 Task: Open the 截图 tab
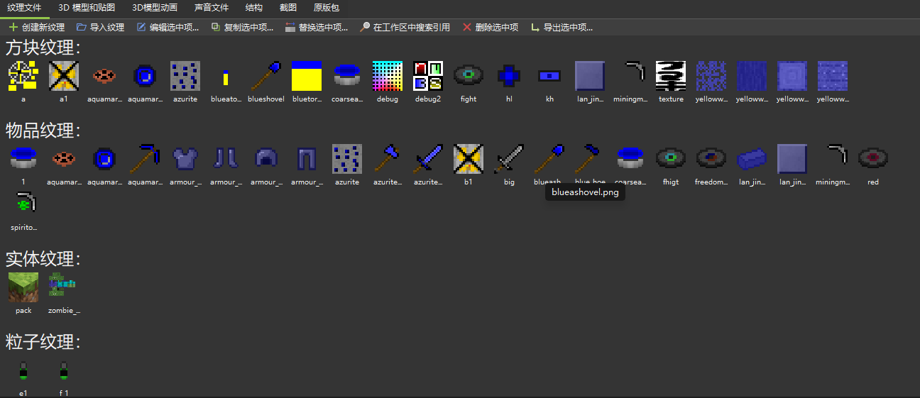click(x=288, y=8)
